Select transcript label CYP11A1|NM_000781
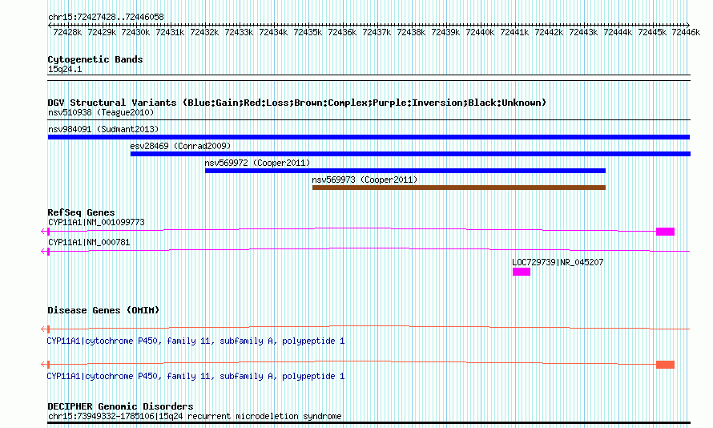The width and height of the screenshot is (713, 428). [x=89, y=242]
